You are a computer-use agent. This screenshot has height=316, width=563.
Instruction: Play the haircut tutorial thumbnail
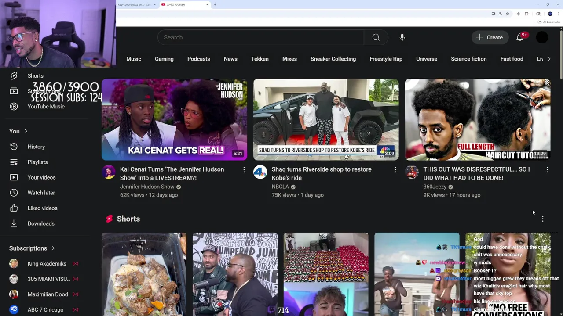point(478,119)
